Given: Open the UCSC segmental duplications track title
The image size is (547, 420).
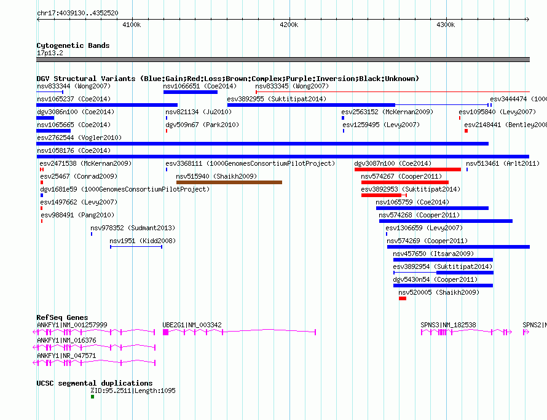Looking at the screenshot, I should pos(95,383).
